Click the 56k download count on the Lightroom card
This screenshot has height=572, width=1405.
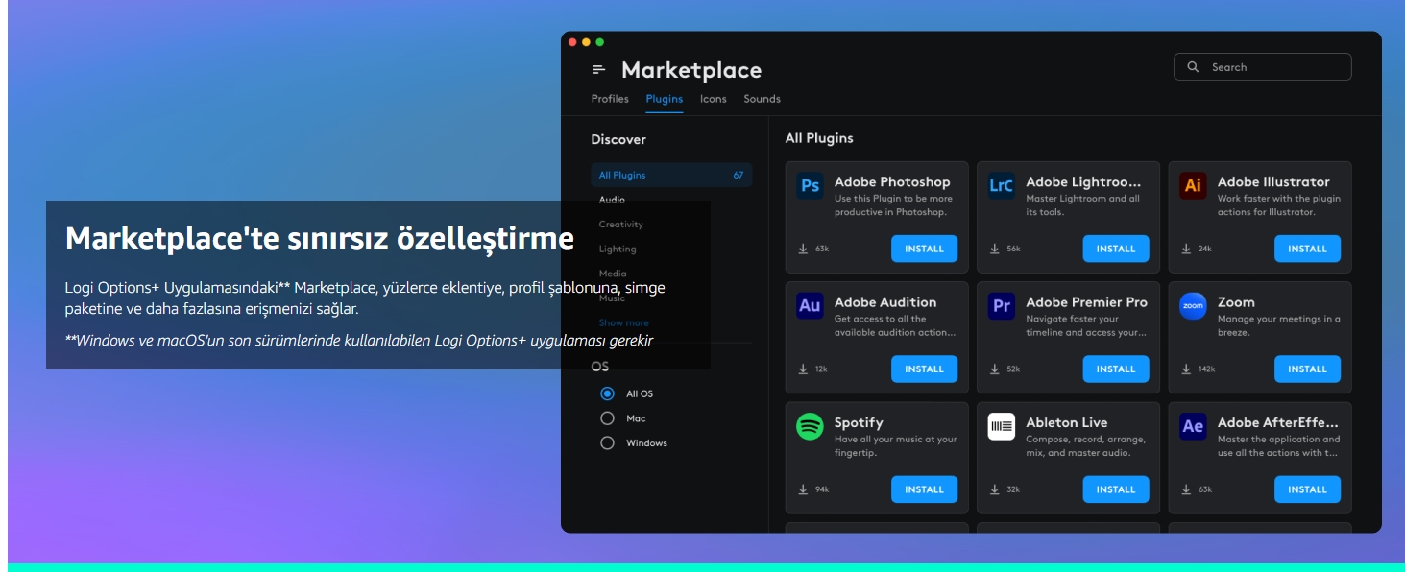pos(1013,250)
